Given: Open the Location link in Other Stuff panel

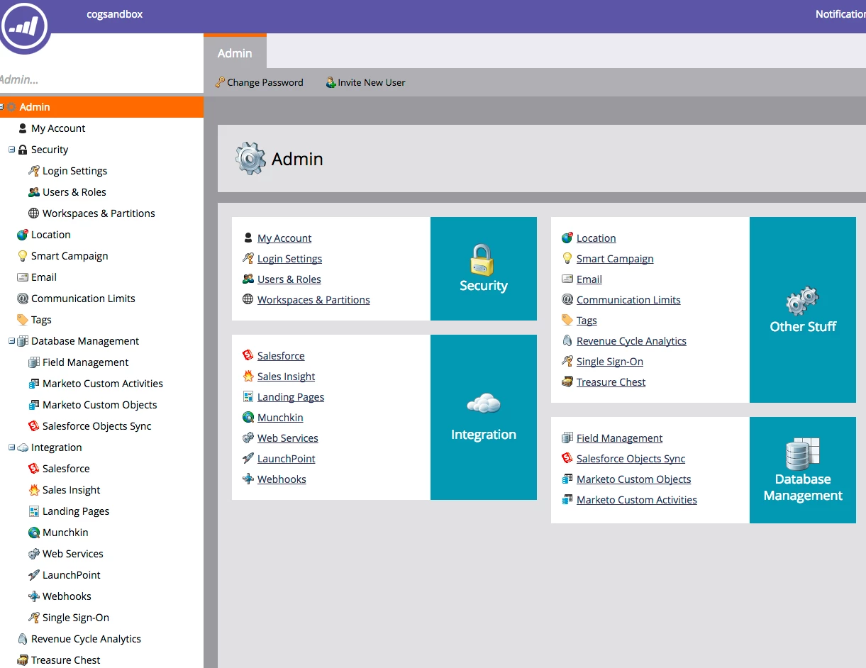Looking at the screenshot, I should click(x=596, y=238).
